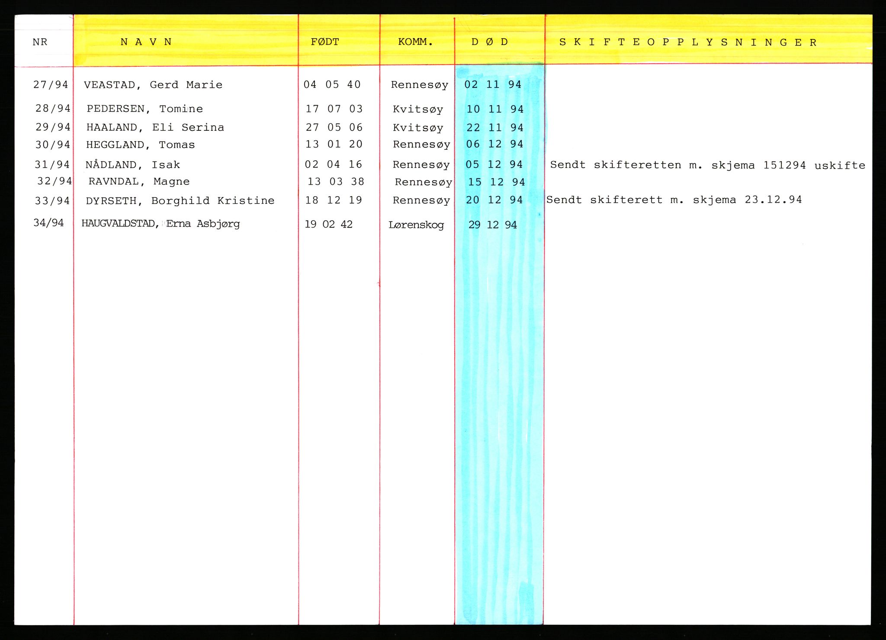Select record number 27/94

pyautogui.click(x=51, y=84)
